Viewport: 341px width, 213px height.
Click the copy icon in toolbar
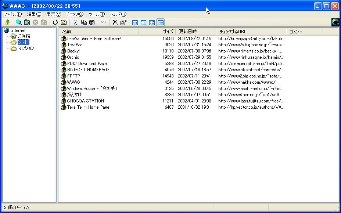click(84, 22)
